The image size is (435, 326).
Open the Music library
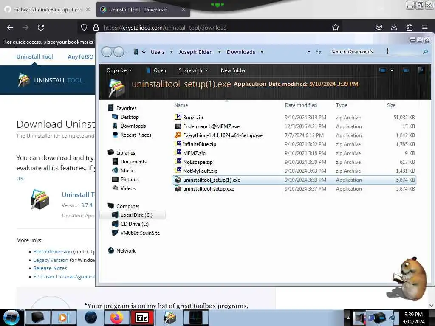127,171
